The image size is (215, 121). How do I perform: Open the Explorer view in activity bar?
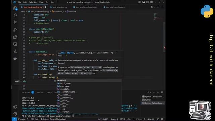(x=15, y=8)
